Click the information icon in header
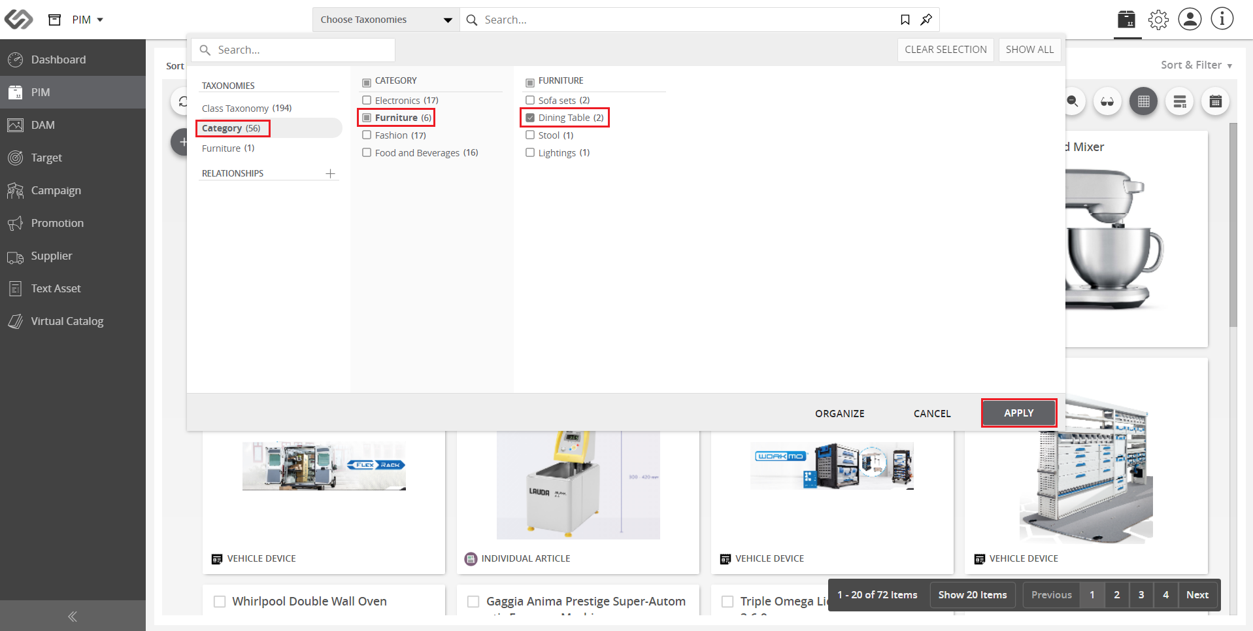Image resolution: width=1253 pixels, height=631 pixels. [x=1222, y=19]
